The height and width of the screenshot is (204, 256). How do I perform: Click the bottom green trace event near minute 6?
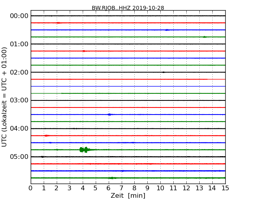point(112,178)
